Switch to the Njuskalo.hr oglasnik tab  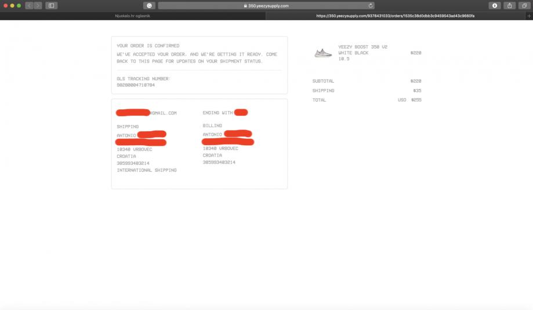point(133,16)
